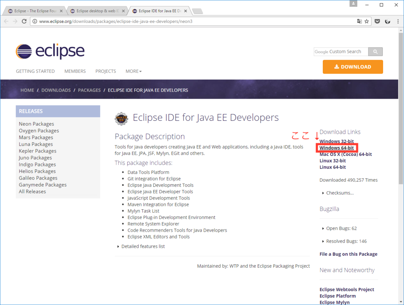Image resolution: width=404 pixels, height=305 pixels.
Task: Go to PACKAGES in the breadcrumb
Action: click(89, 90)
